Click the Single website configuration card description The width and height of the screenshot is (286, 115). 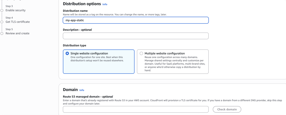97,59
